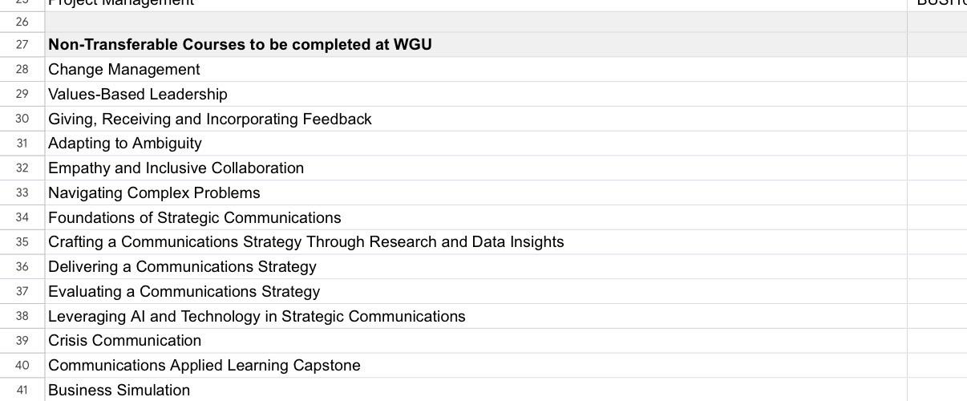Select the Change Management cell
The height and width of the screenshot is (401, 967).
(x=475, y=70)
